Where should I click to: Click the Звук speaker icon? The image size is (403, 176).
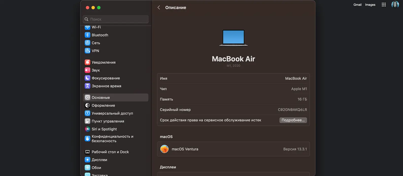(x=87, y=70)
